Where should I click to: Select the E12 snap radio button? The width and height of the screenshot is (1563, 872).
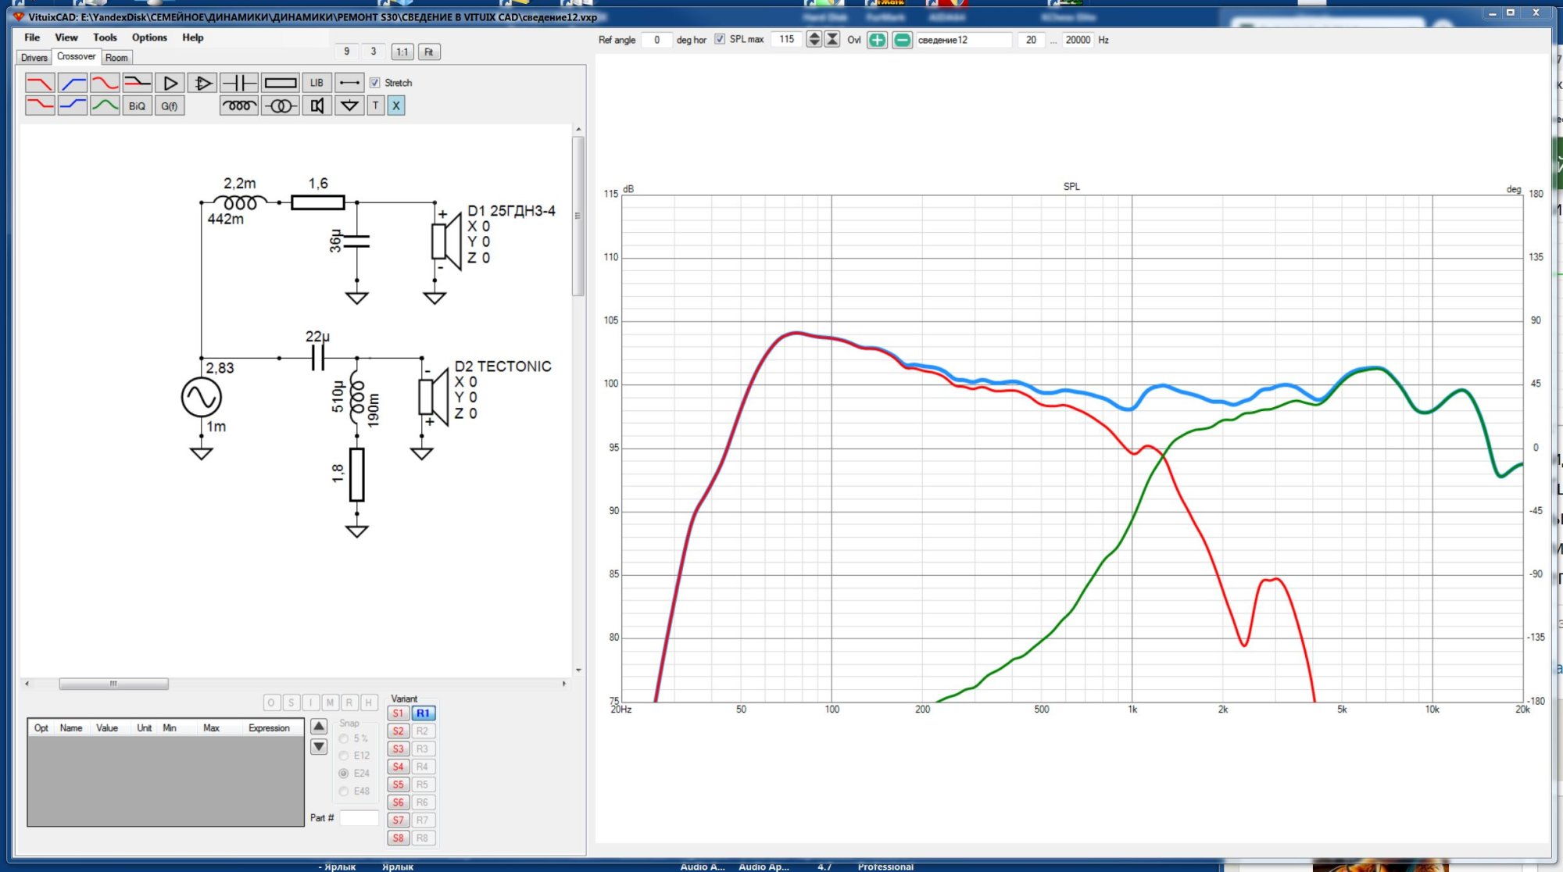click(344, 756)
